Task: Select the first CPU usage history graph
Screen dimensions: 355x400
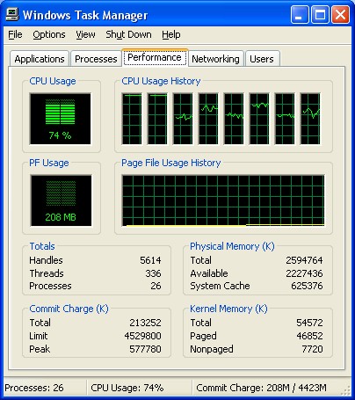Action: coord(132,119)
